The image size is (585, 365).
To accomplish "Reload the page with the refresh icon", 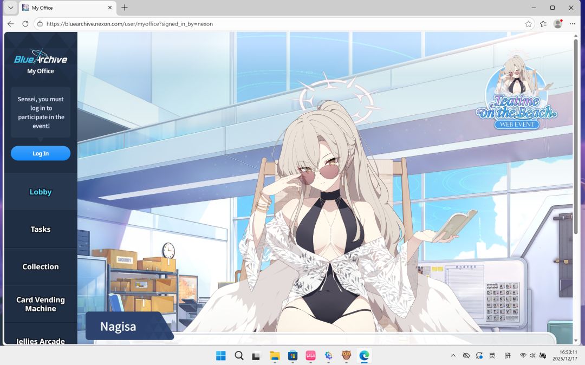I will tap(25, 24).
